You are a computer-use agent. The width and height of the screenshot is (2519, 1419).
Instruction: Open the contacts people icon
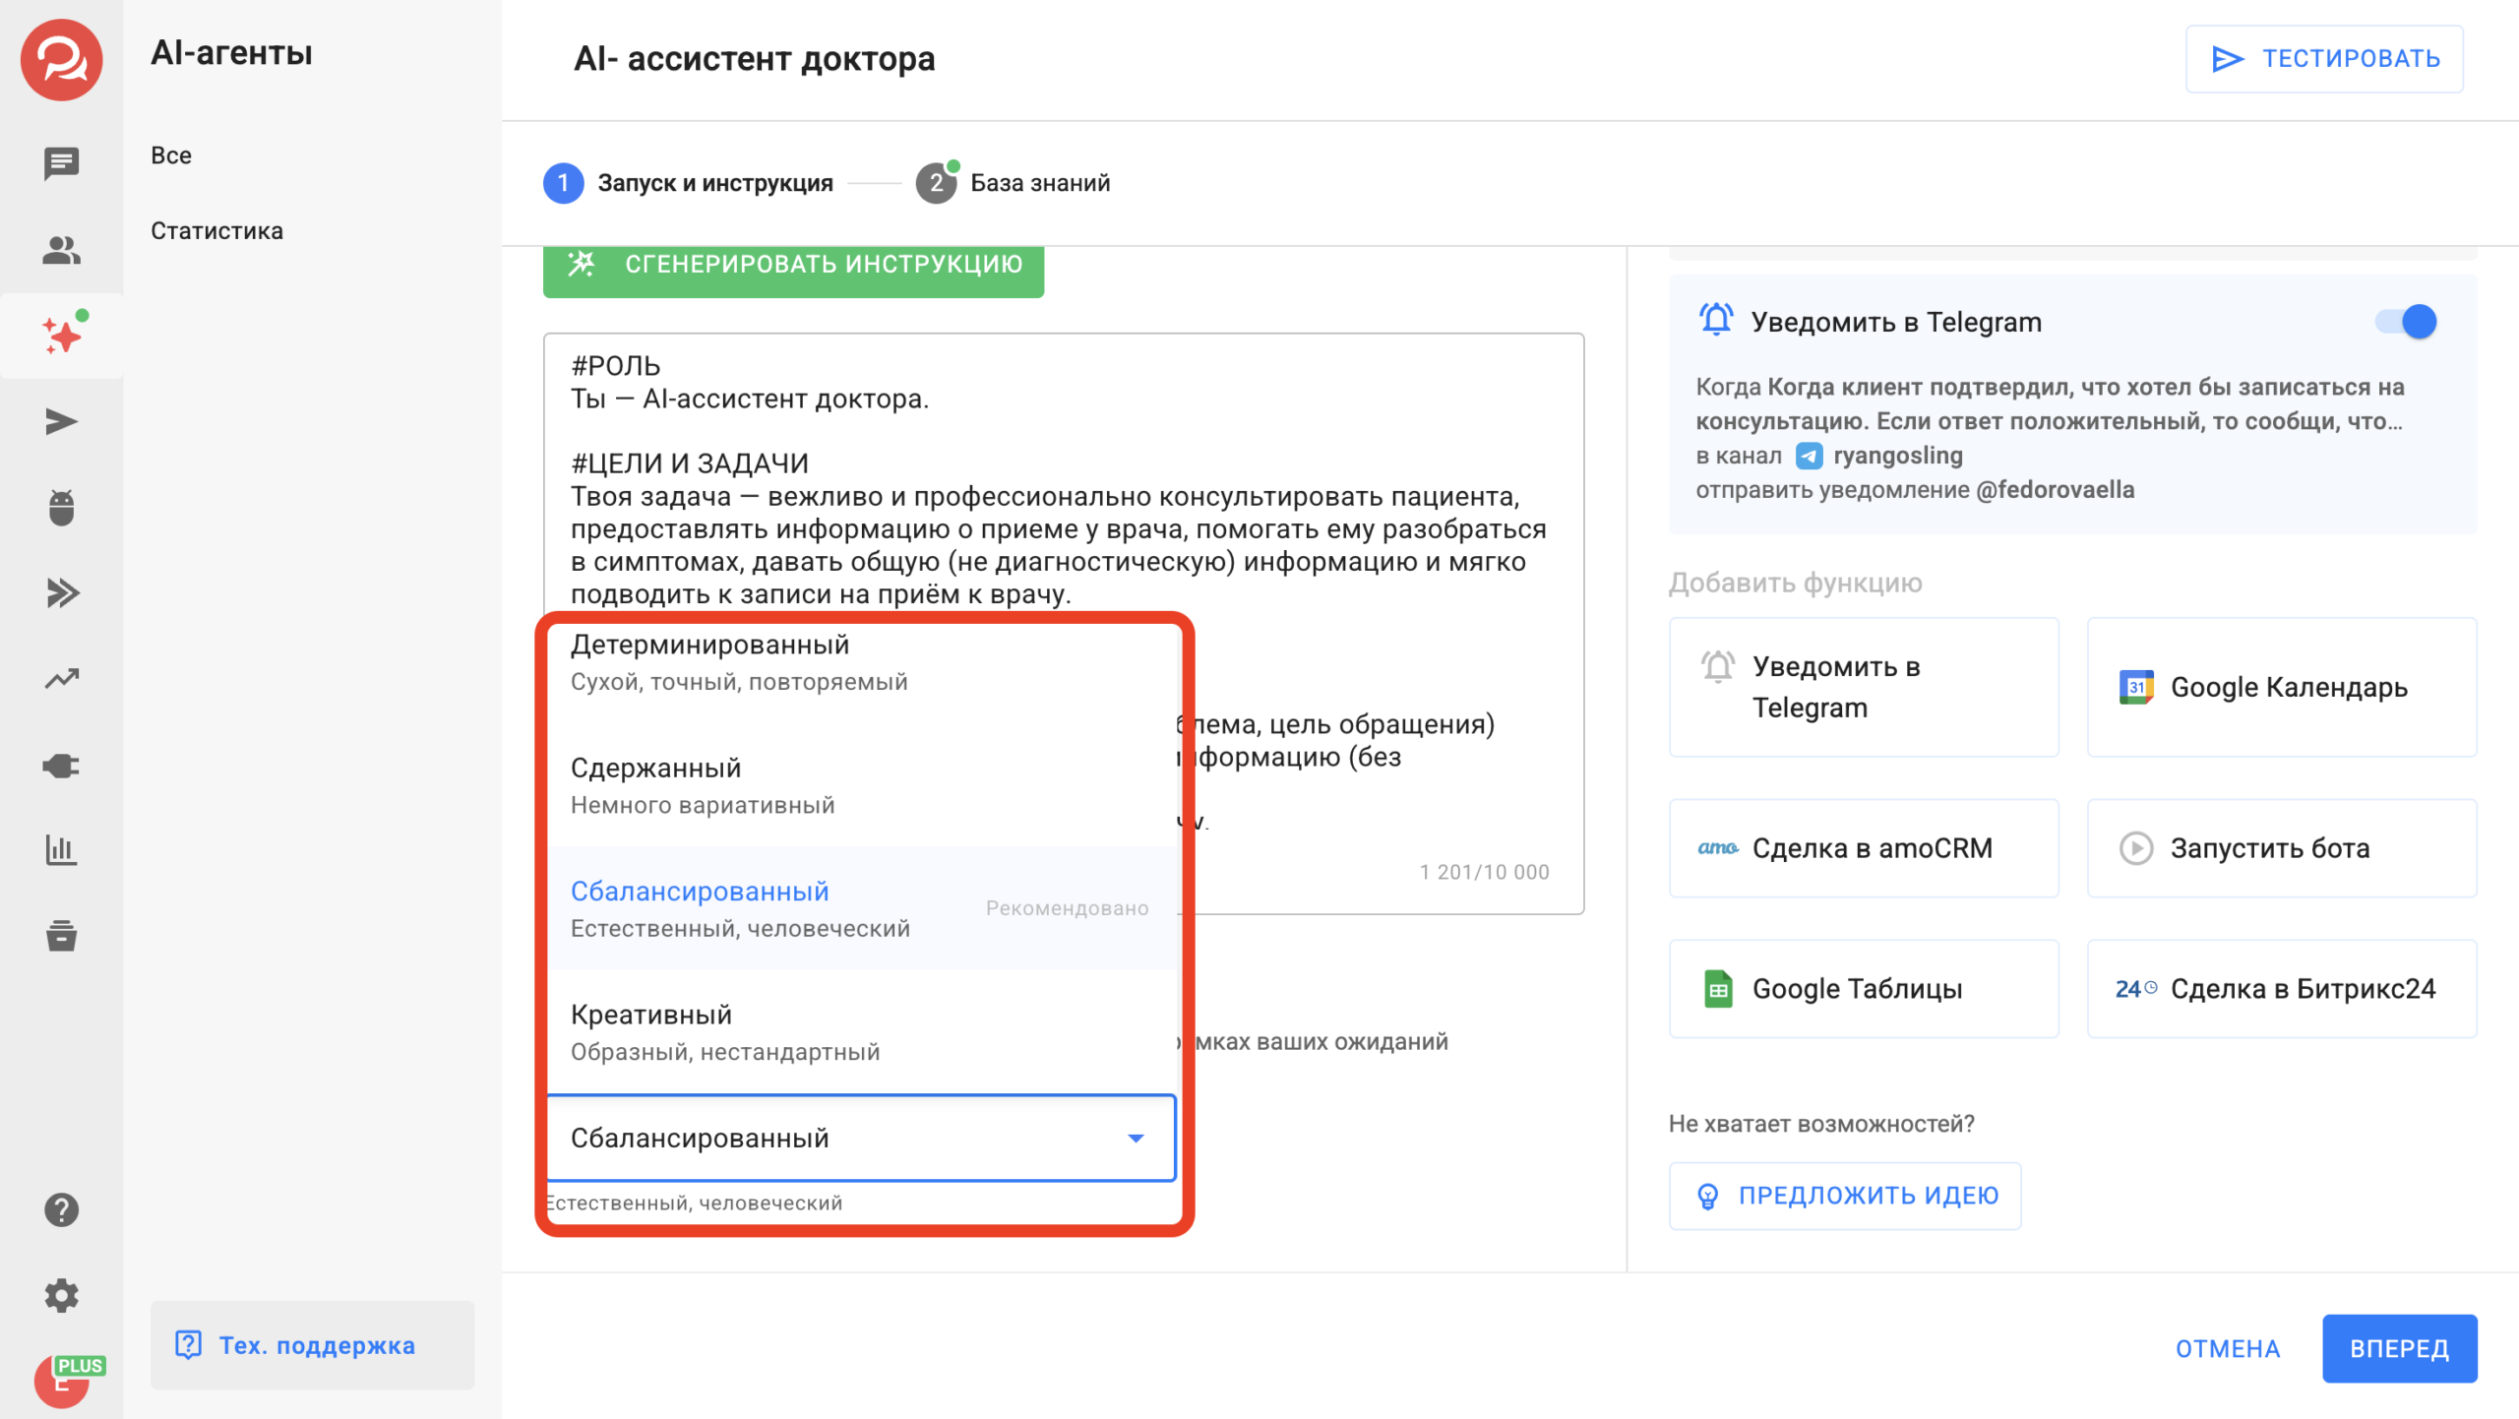(61, 250)
